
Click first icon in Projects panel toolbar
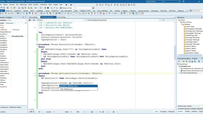[x=179, y=61]
